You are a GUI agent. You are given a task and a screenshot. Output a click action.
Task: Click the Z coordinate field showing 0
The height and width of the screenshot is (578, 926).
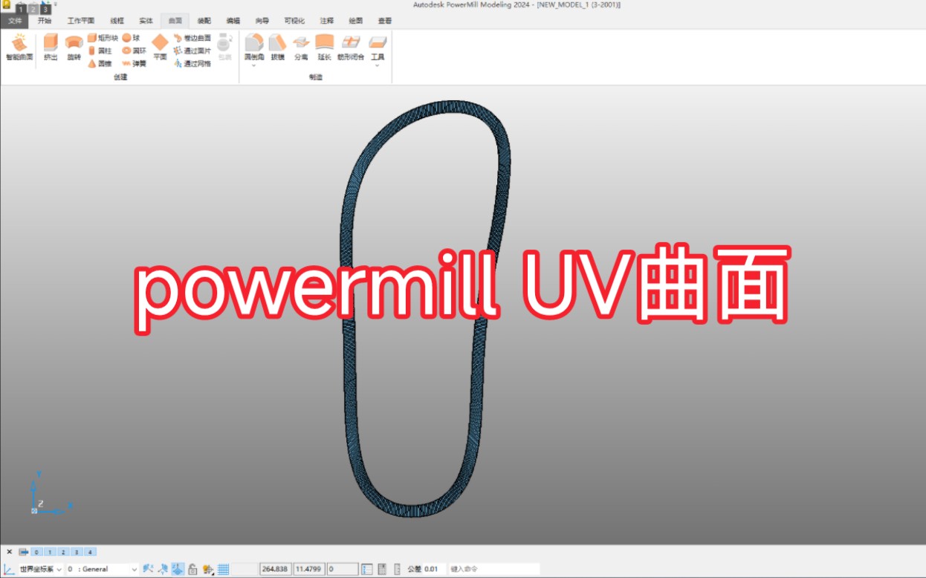(x=343, y=569)
